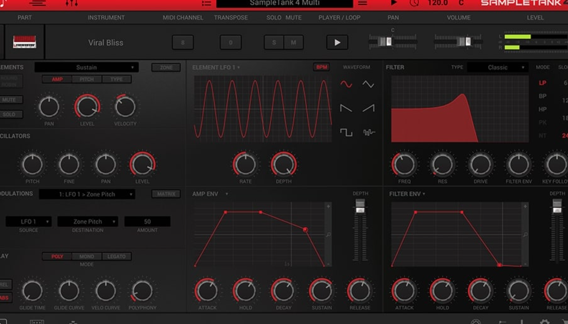Image resolution: width=568 pixels, height=324 pixels.
Task: Open the Sustain element dropdown
Action: coord(86,67)
